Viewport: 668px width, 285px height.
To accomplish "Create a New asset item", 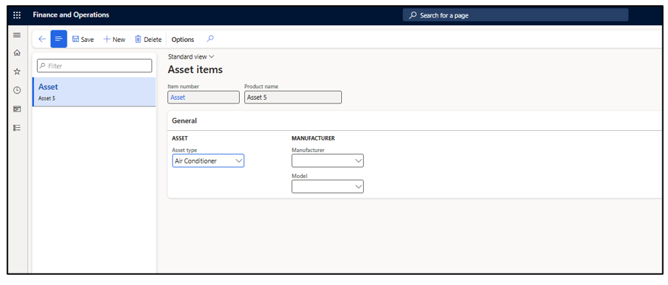I will coord(114,39).
